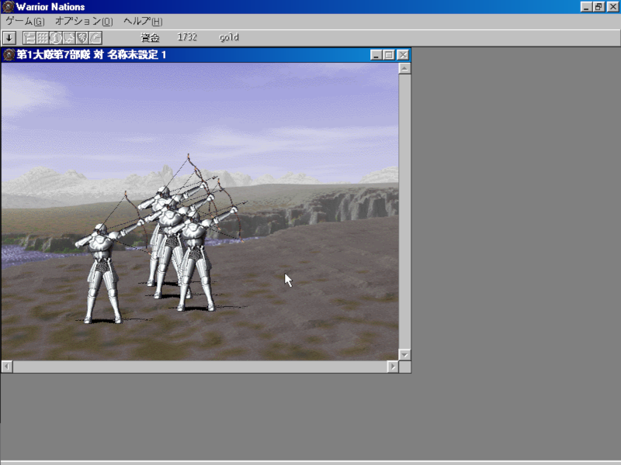Click the 資金 funds label
Screen dimensions: 621x465
pos(150,37)
